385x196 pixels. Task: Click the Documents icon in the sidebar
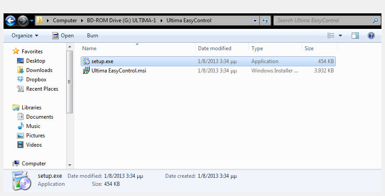[x=20, y=116]
